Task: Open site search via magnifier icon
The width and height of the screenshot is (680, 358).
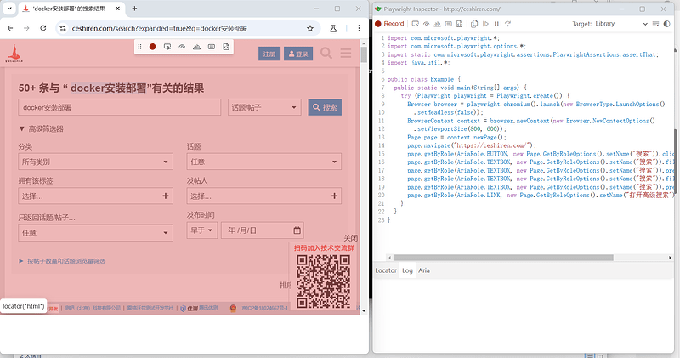Action: 326,54
